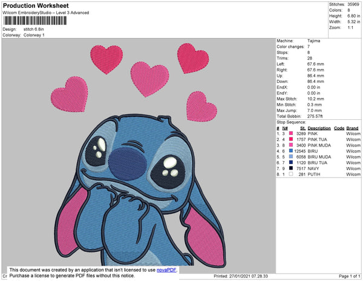This screenshot has width=363, height=281.
Task: Select the BIRU color swatch
Action: (x=291, y=151)
